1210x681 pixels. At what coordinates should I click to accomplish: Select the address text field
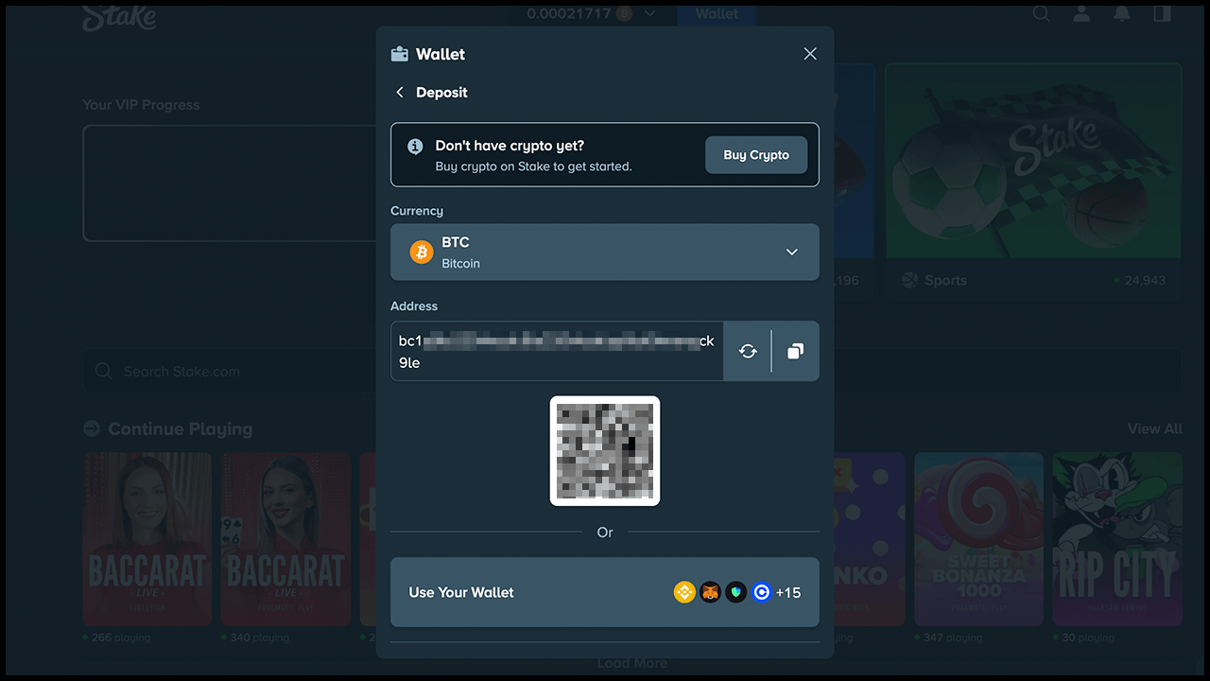(x=557, y=351)
